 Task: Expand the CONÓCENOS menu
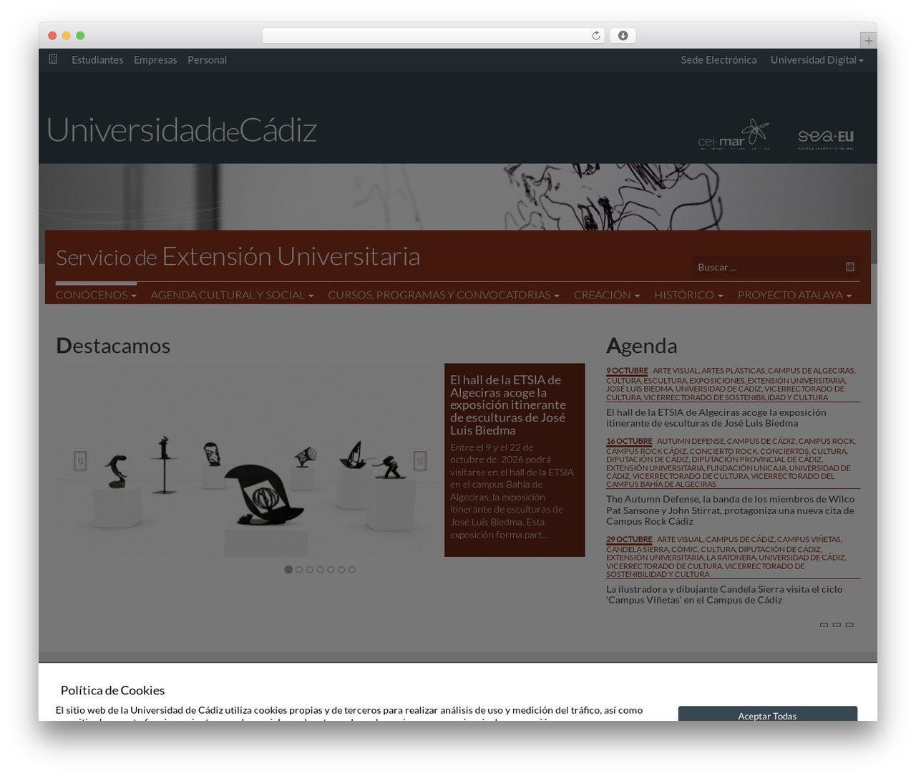pyautogui.click(x=96, y=295)
